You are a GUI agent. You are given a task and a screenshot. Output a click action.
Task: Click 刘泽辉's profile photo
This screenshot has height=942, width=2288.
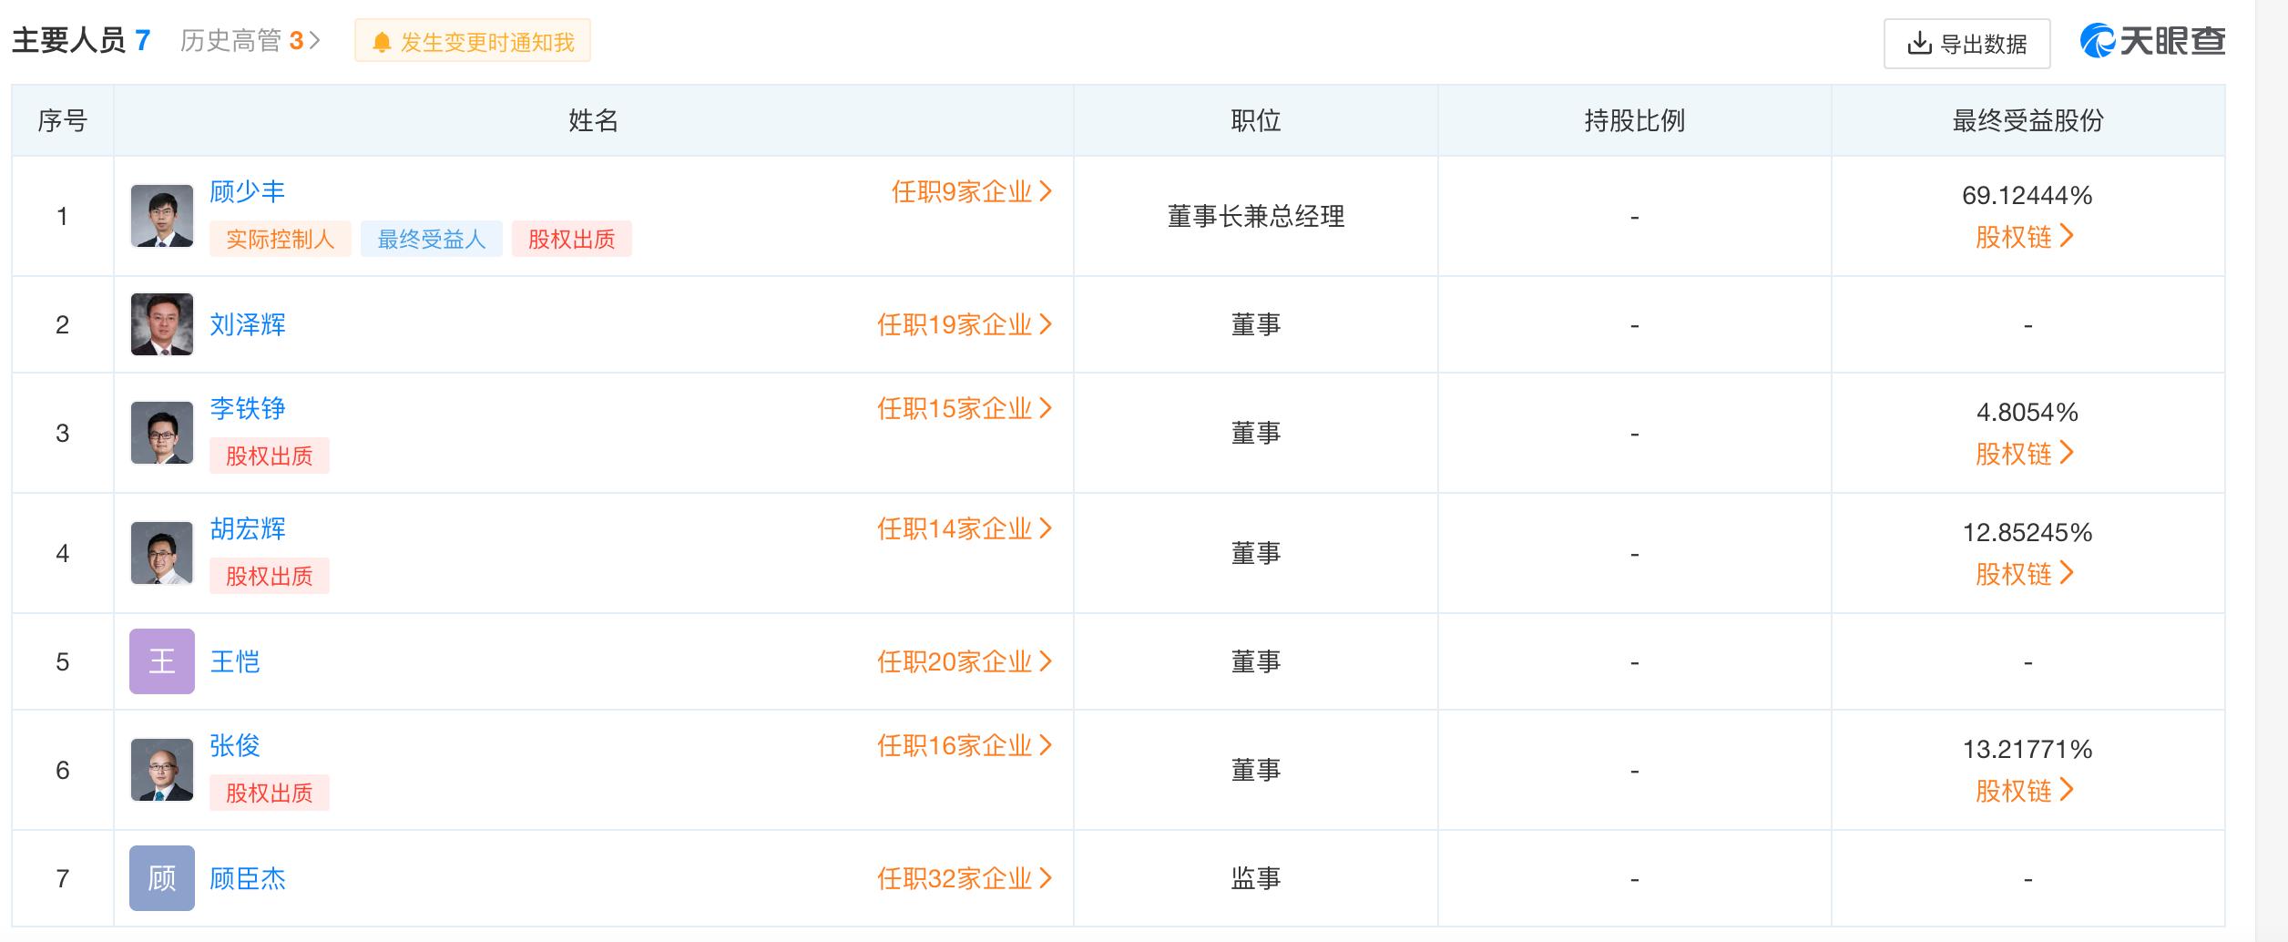coord(162,324)
